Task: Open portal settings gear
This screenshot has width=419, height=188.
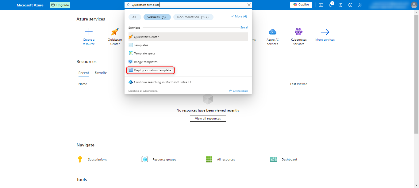Action: [x=340, y=5]
